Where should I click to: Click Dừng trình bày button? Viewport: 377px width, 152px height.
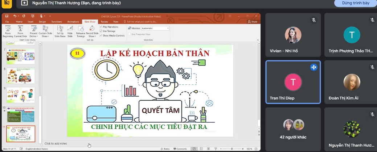tap(355, 3)
